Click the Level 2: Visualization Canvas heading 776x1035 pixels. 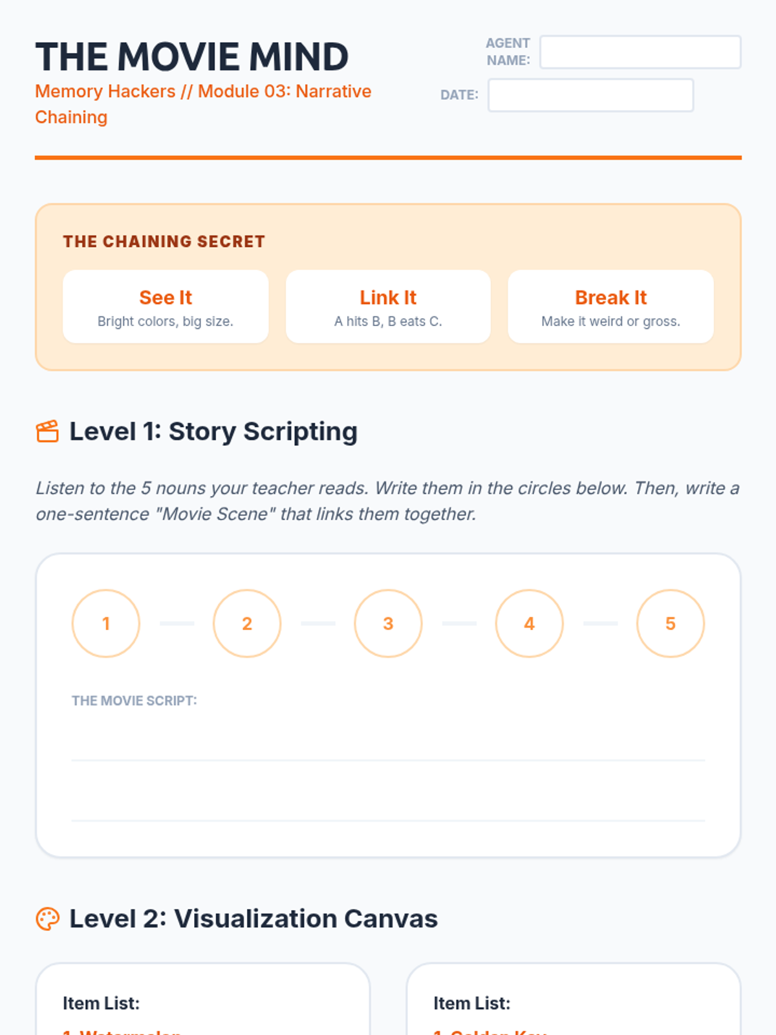(253, 919)
